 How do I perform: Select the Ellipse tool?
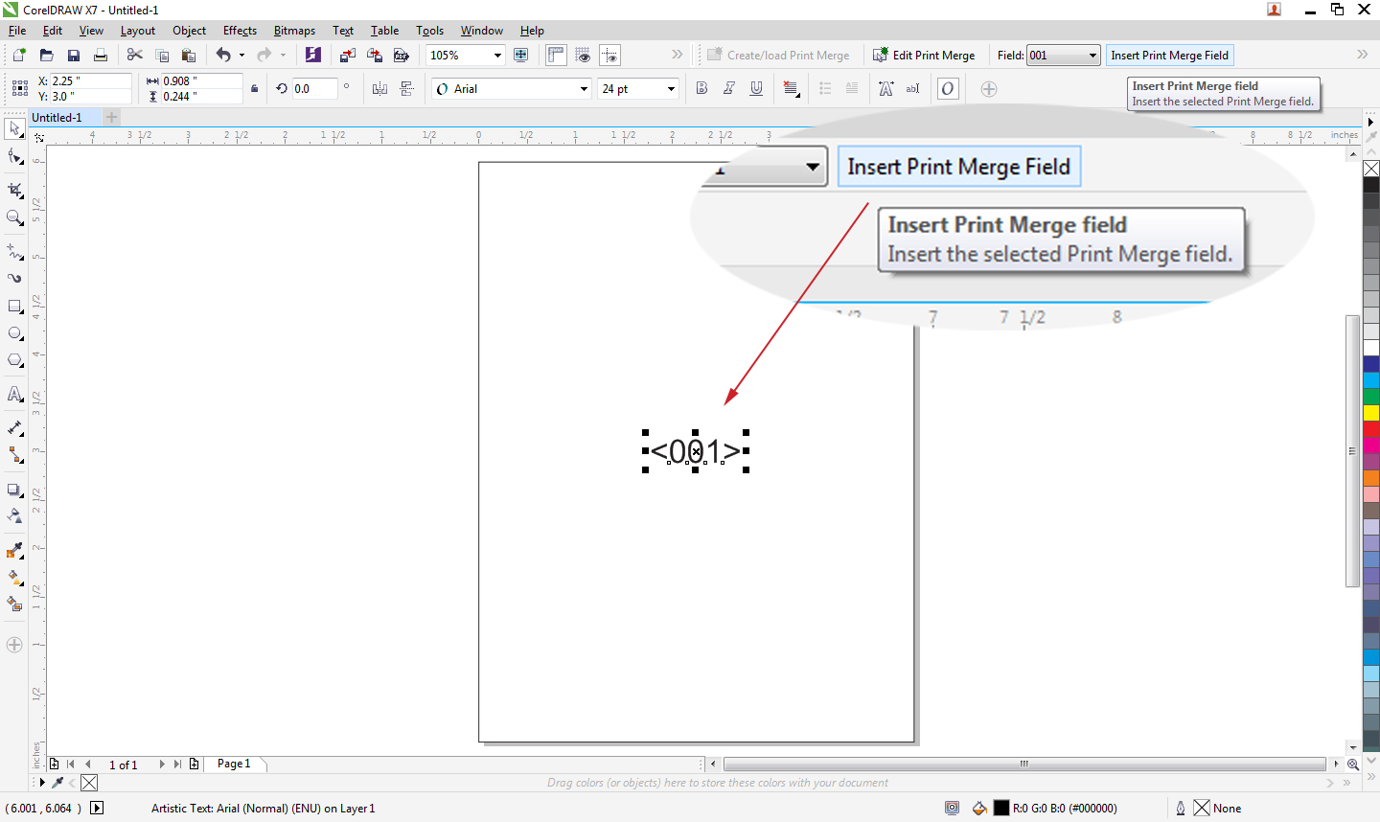tap(14, 333)
